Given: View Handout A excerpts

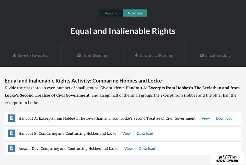Looking at the screenshot, I should (206, 118).
